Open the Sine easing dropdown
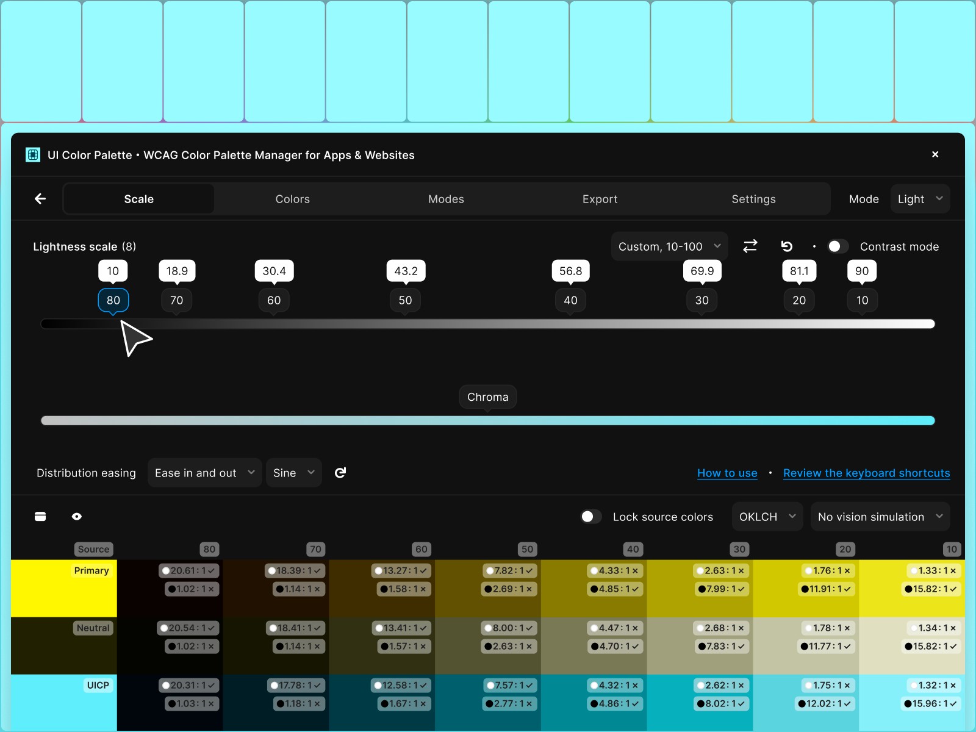Viewport: 976px width, 732px height. point(293,472)
